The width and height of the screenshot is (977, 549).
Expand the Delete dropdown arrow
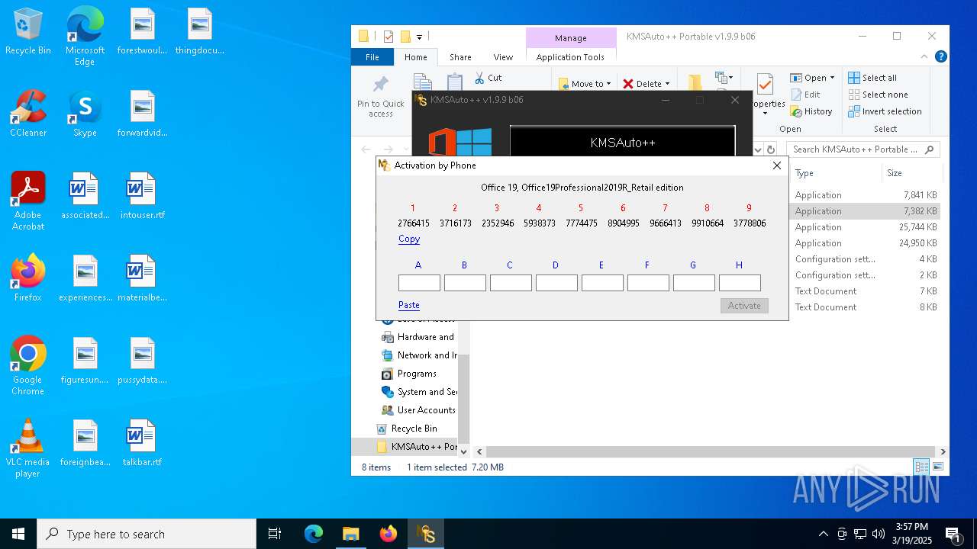pyautogui.click(x=667, y=84)
